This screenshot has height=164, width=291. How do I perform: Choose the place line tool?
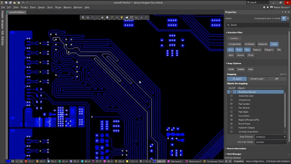tap(146, 17)
